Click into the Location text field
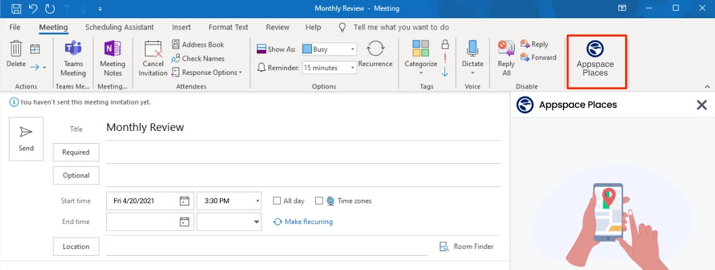The height and width of the screenshot is (270, 715). 267,246
